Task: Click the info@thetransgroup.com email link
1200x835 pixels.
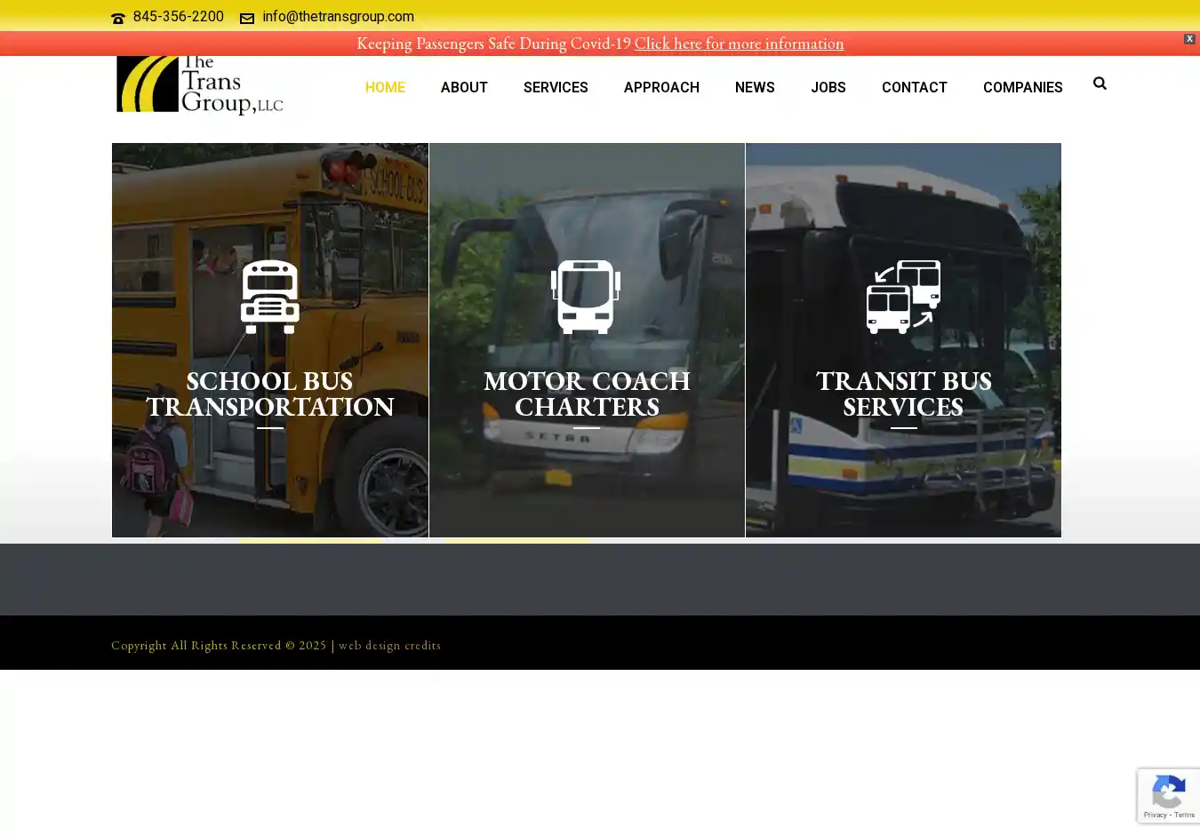Action: coord(338,17)
